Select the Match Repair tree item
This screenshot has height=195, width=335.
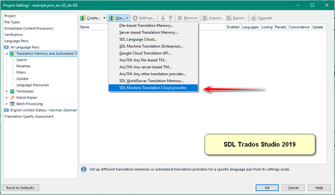pyautogui.click(x=27, y=97)
